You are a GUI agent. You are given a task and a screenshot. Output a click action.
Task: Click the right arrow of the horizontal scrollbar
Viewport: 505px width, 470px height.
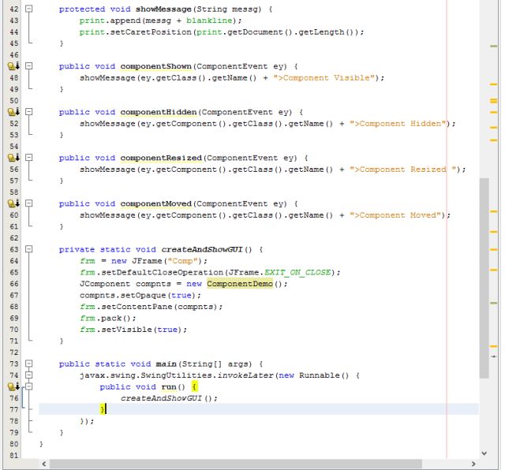point(473,464)
